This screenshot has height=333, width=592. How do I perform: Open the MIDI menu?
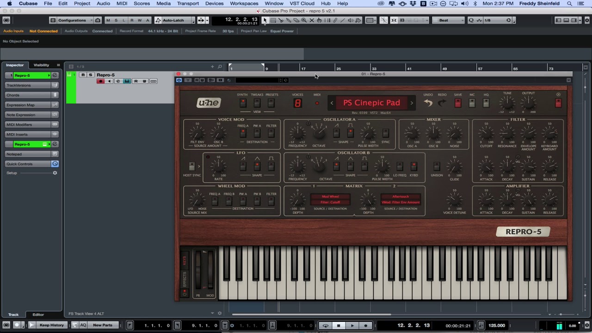(122, 4)
